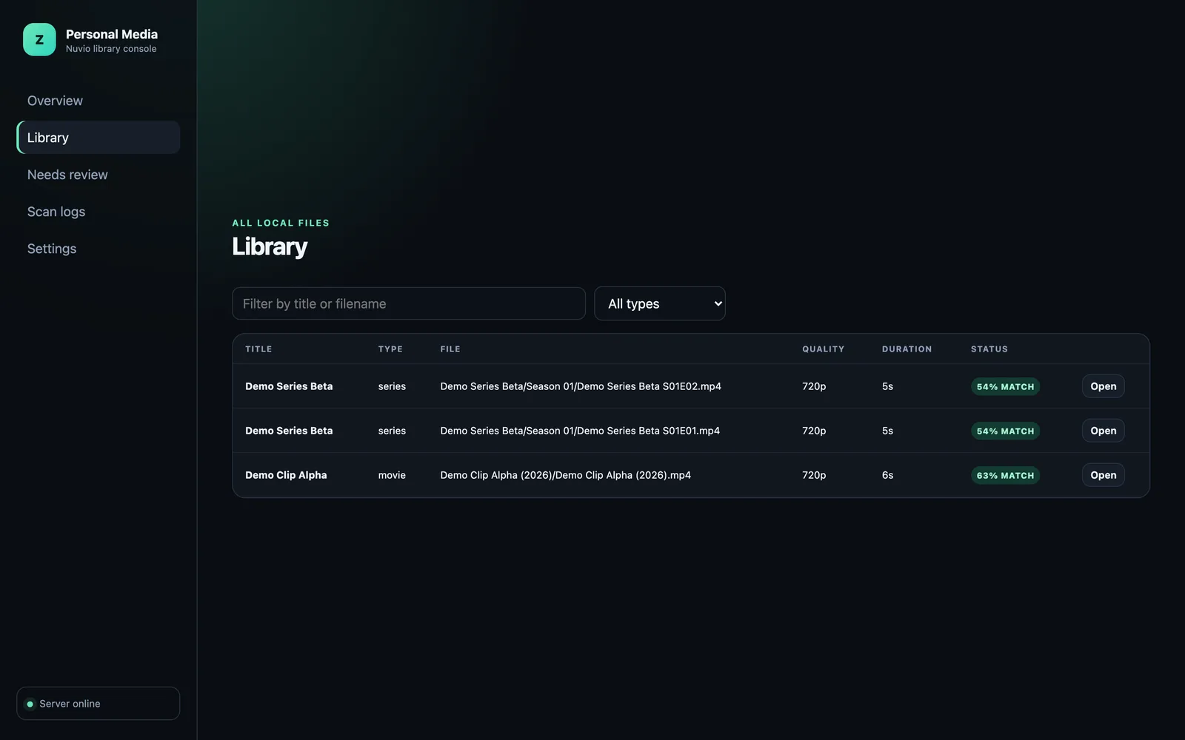
Task: Open Settings in the sidebar
Action: click(98, 249)
